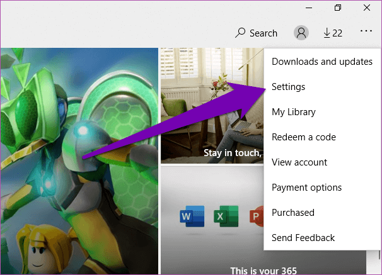The width and height of the screenshot is (382, 275).
Task: Choose My Library menu entry
Action: [x=322, y=112]
